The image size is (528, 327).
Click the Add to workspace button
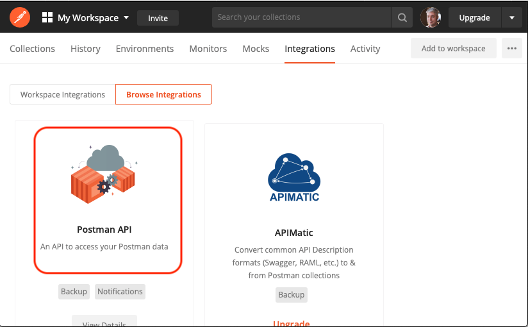coord(454,48)
